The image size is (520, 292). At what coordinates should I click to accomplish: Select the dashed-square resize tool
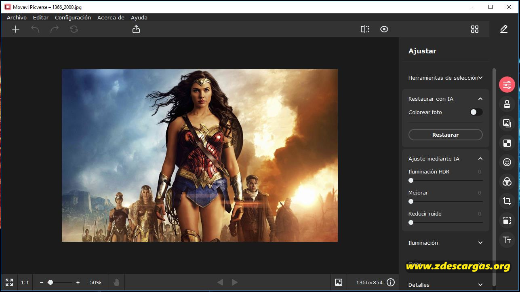tap(507, 220)
